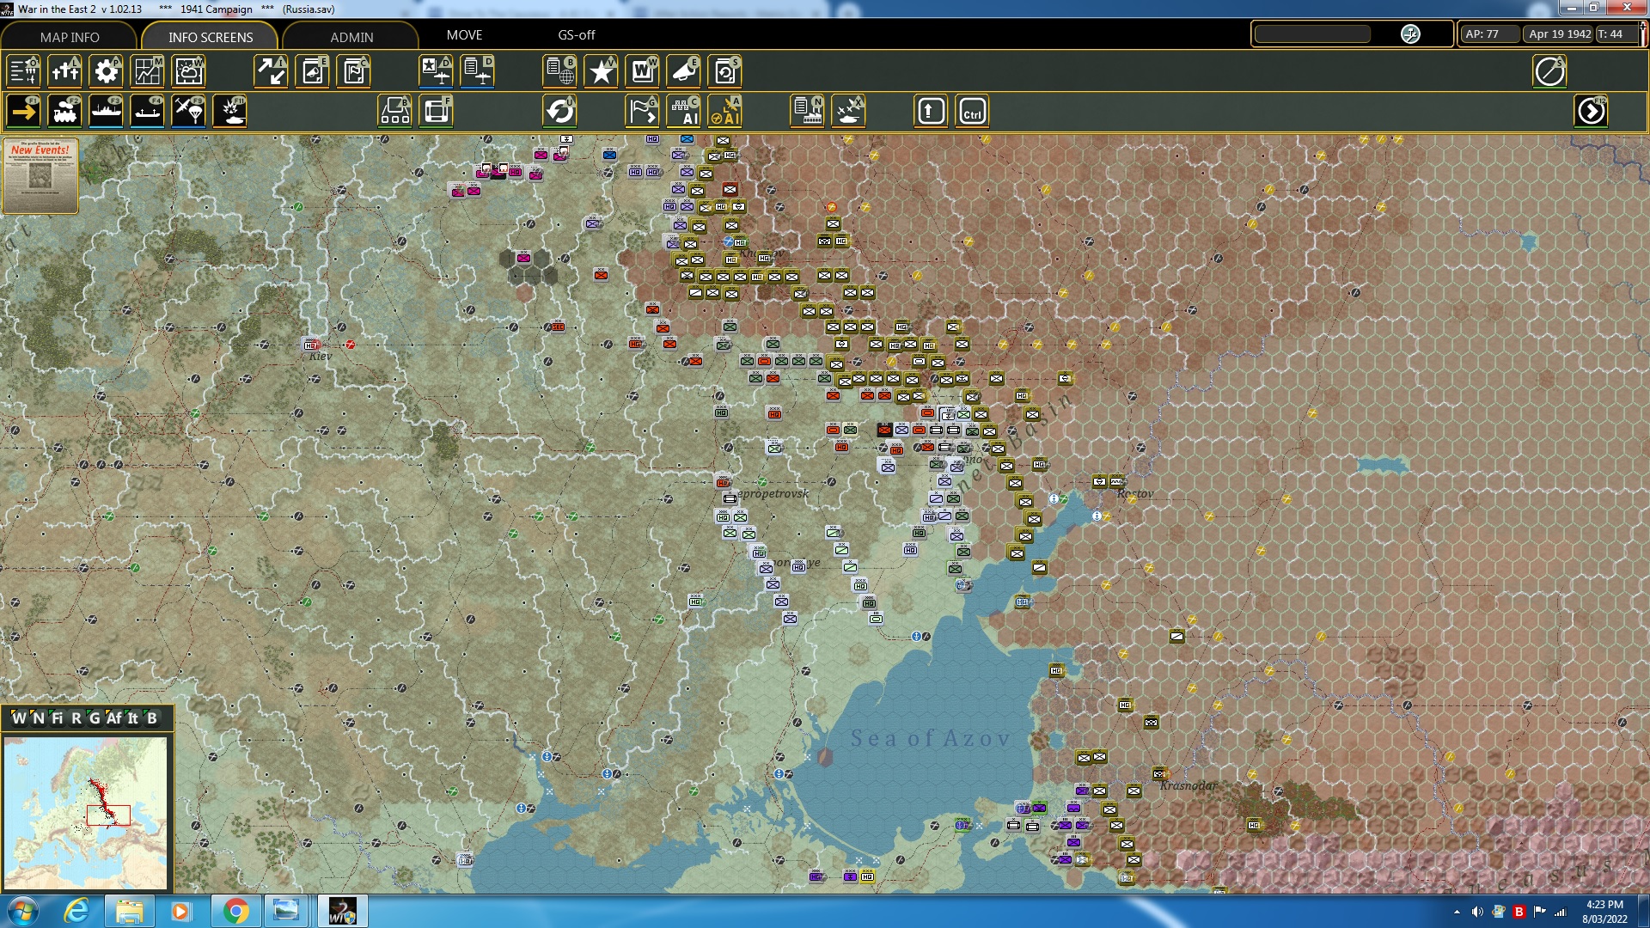The height and width of the screenshot is (928, 1650).
Task: Open the Losses screen cross icon (L)
Action: (x=65, y=71)
